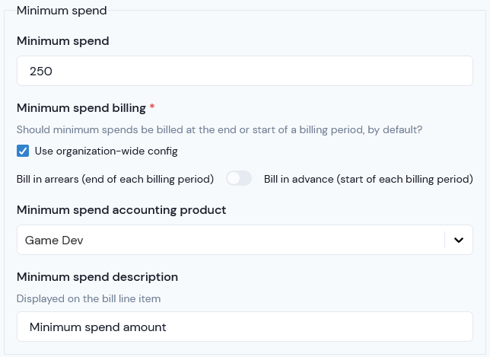Screen dimensions: 490x357
Task: Select 'Bill in advance' option label
Action: (x=368, y=179)
